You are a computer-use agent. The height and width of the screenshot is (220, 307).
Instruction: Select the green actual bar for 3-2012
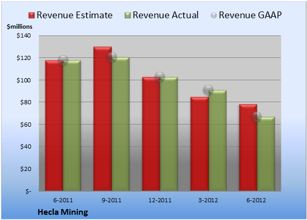coord(217,140)
